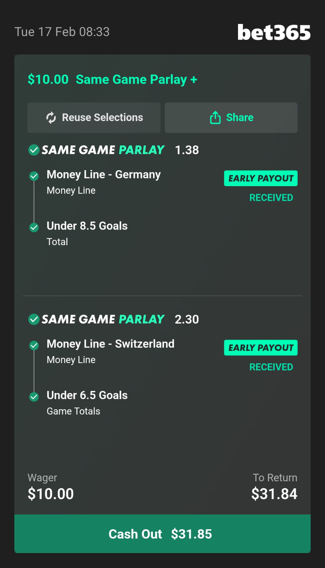325x568 pixels.
Task: Click the Germany Money Line checkmark
Action: [x=34, y=176]
